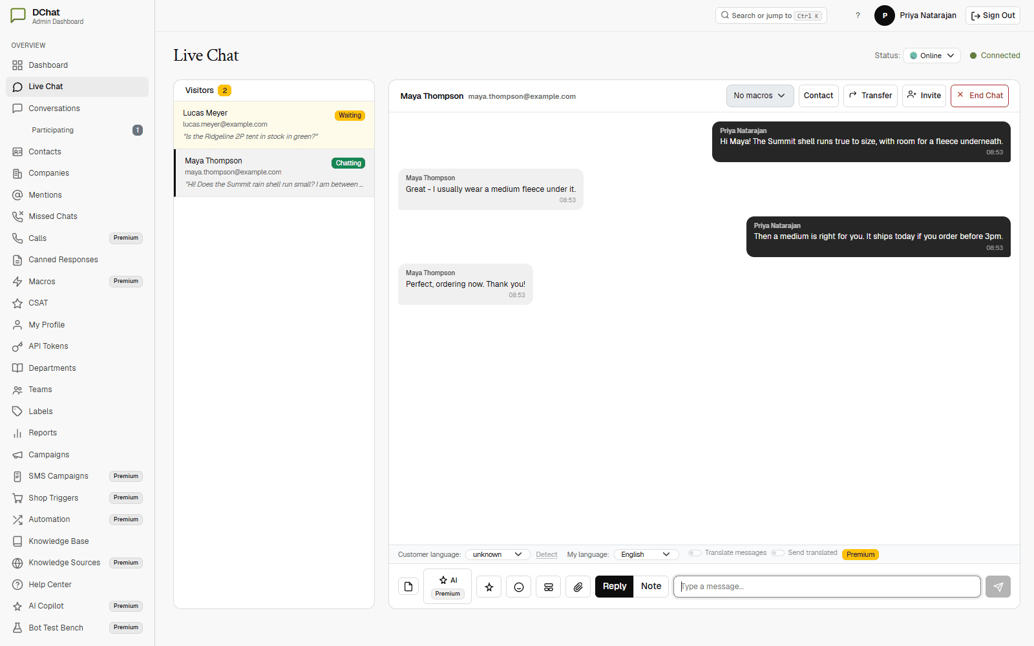This screenshot has width=1034, height=646.
Task: Click the Priya Natarajan avatar circle
Action: 885,16
